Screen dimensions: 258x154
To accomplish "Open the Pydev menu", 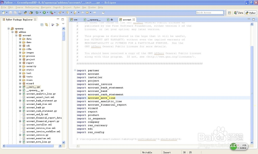I will coord(77,7).
